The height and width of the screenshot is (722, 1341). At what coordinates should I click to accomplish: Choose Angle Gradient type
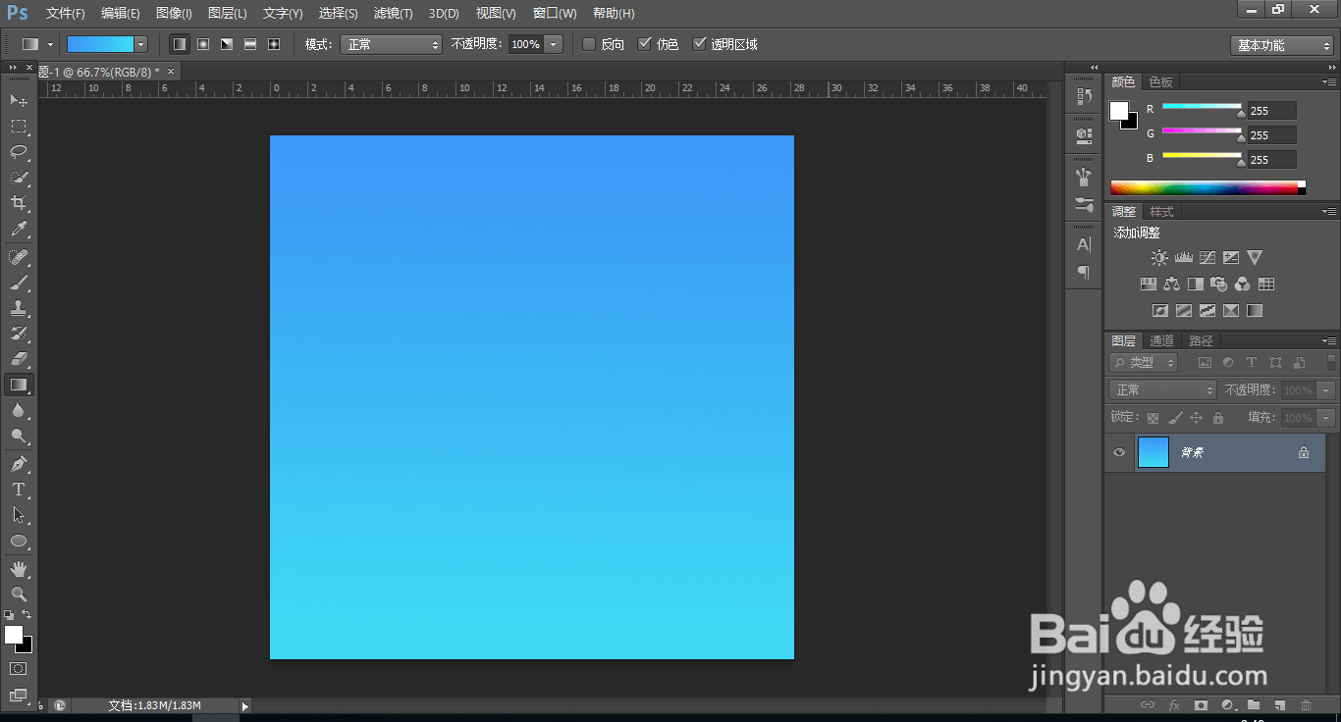pos(227,44)
